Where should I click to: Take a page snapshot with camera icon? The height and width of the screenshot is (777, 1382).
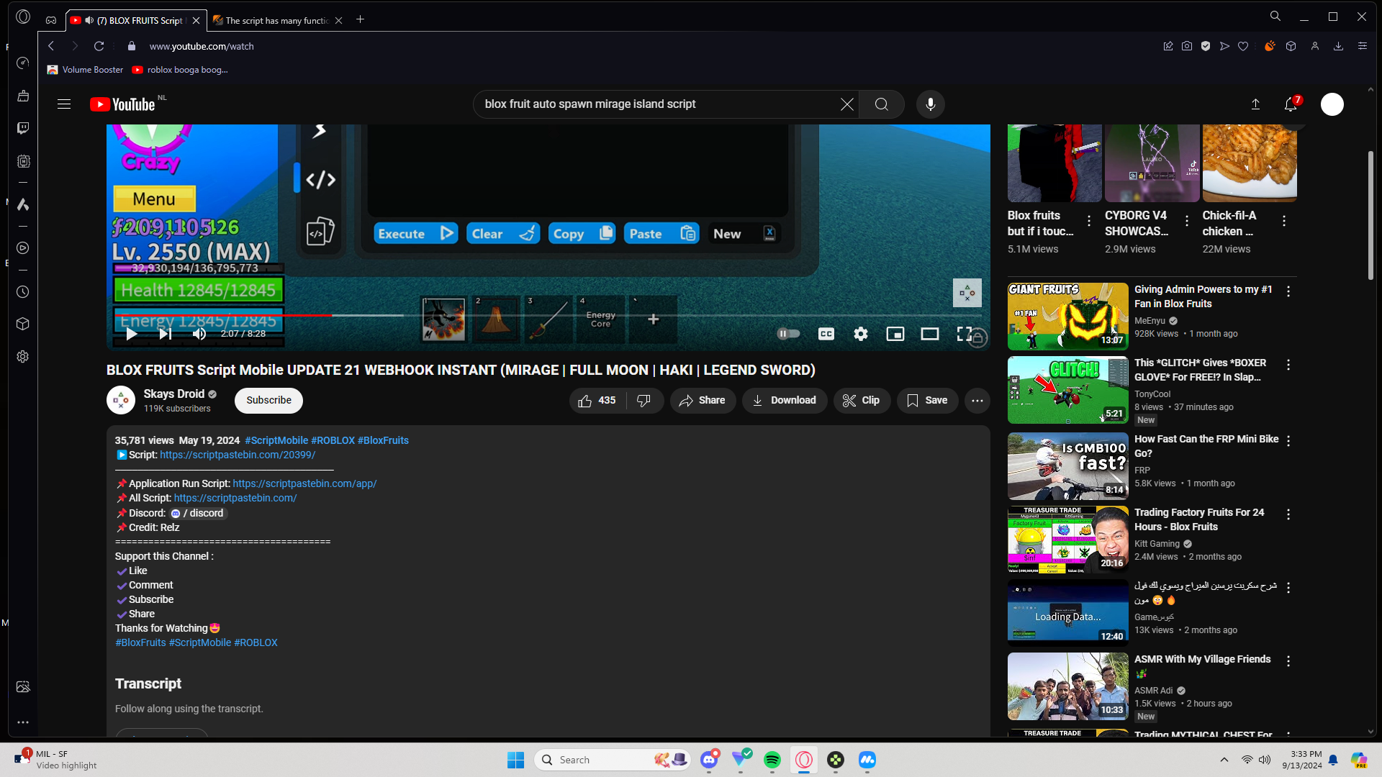click(x=1187, y=46)
